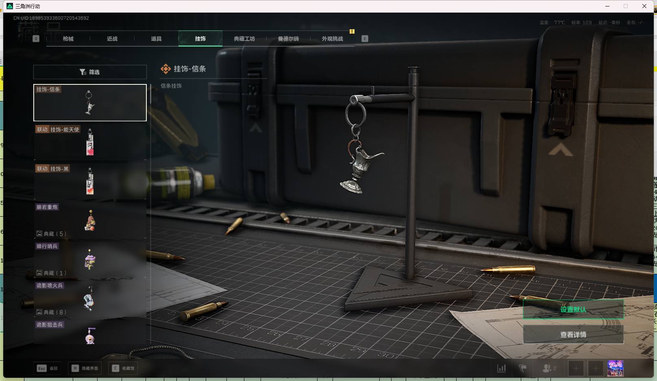Screen dimensions: 657x381
Task: Open the friends icon showing 2
Action: coord(549,368)
